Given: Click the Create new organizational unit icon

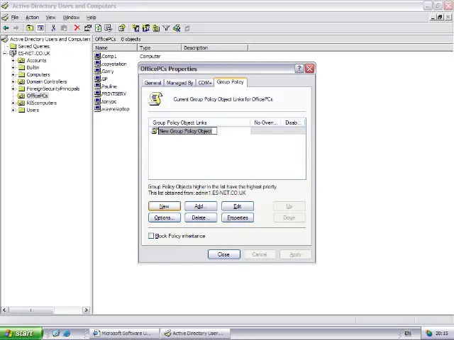Looking at the screenshot, I should [156, 28].
